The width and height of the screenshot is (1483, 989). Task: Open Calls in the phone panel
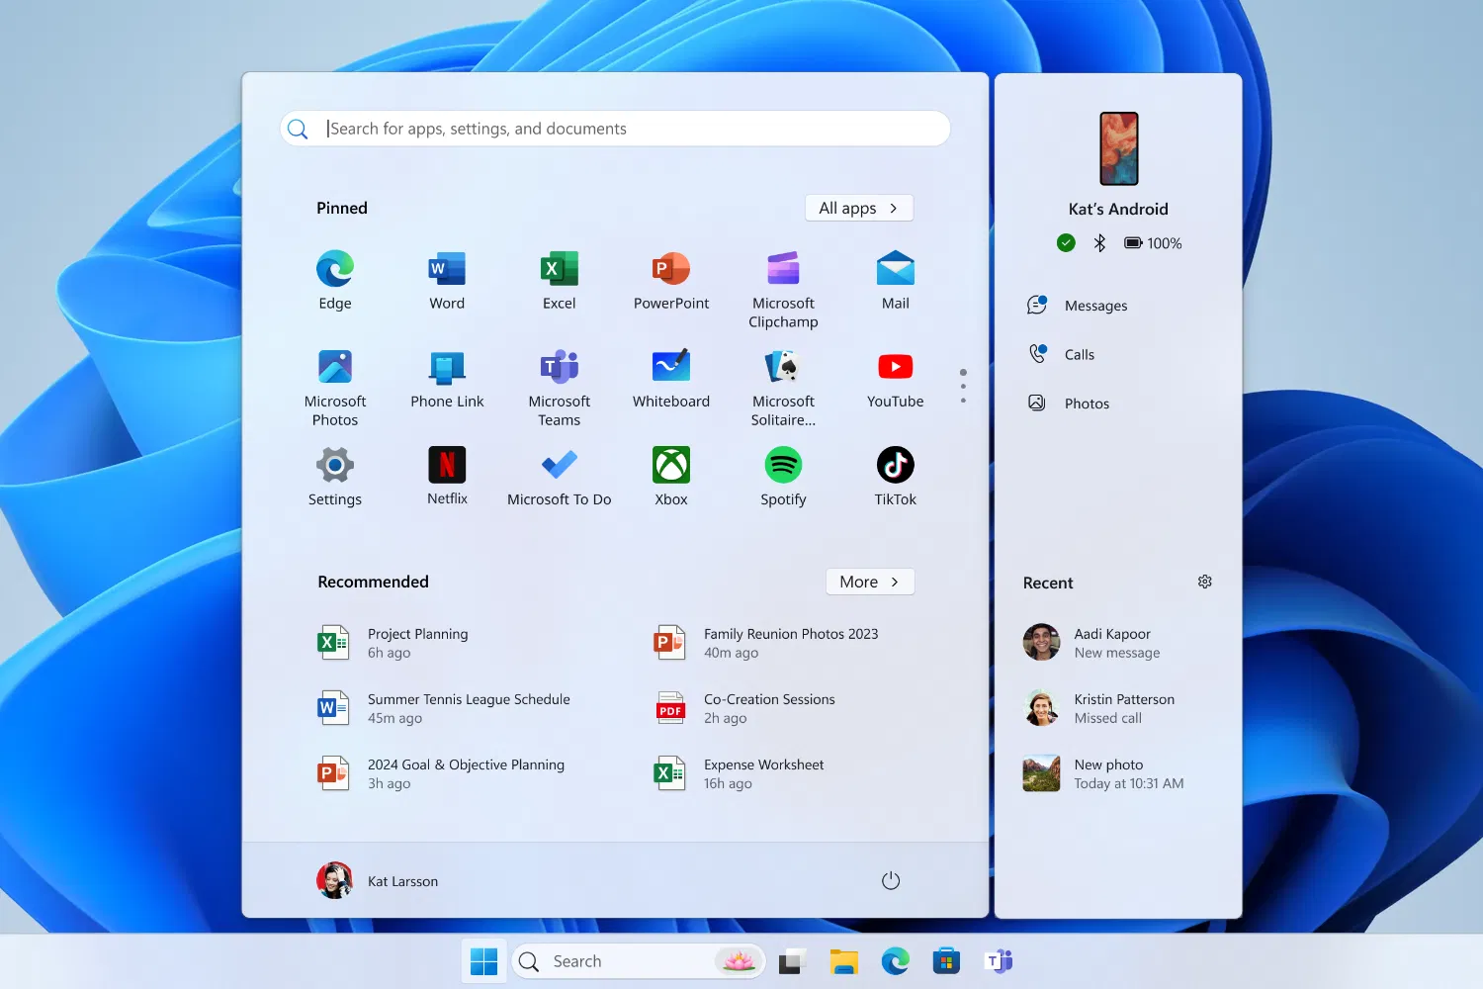click(x=1062, y=354)
